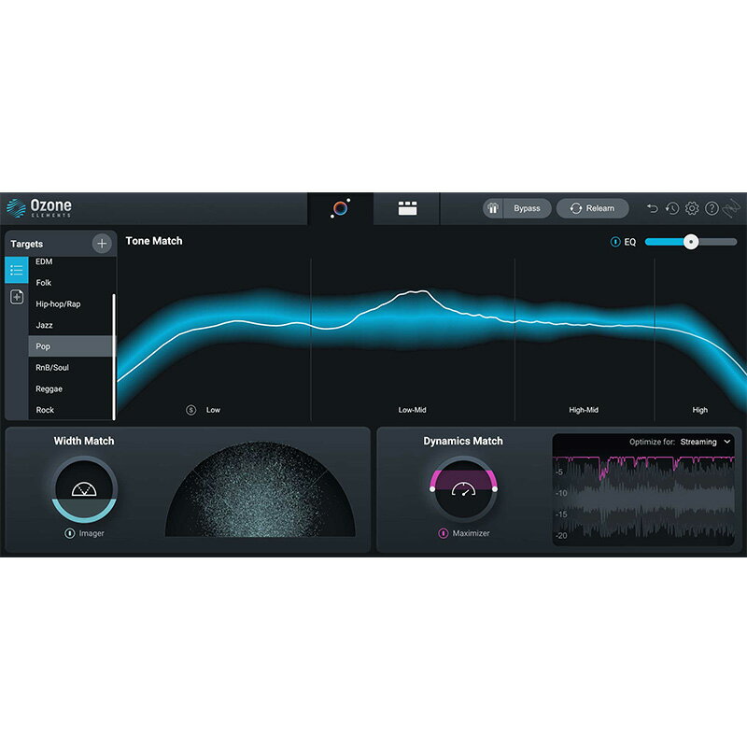This screenshot has height=747, width=747.
Task: Click the EQ amount slider handle
Action: tap(691, 242)
